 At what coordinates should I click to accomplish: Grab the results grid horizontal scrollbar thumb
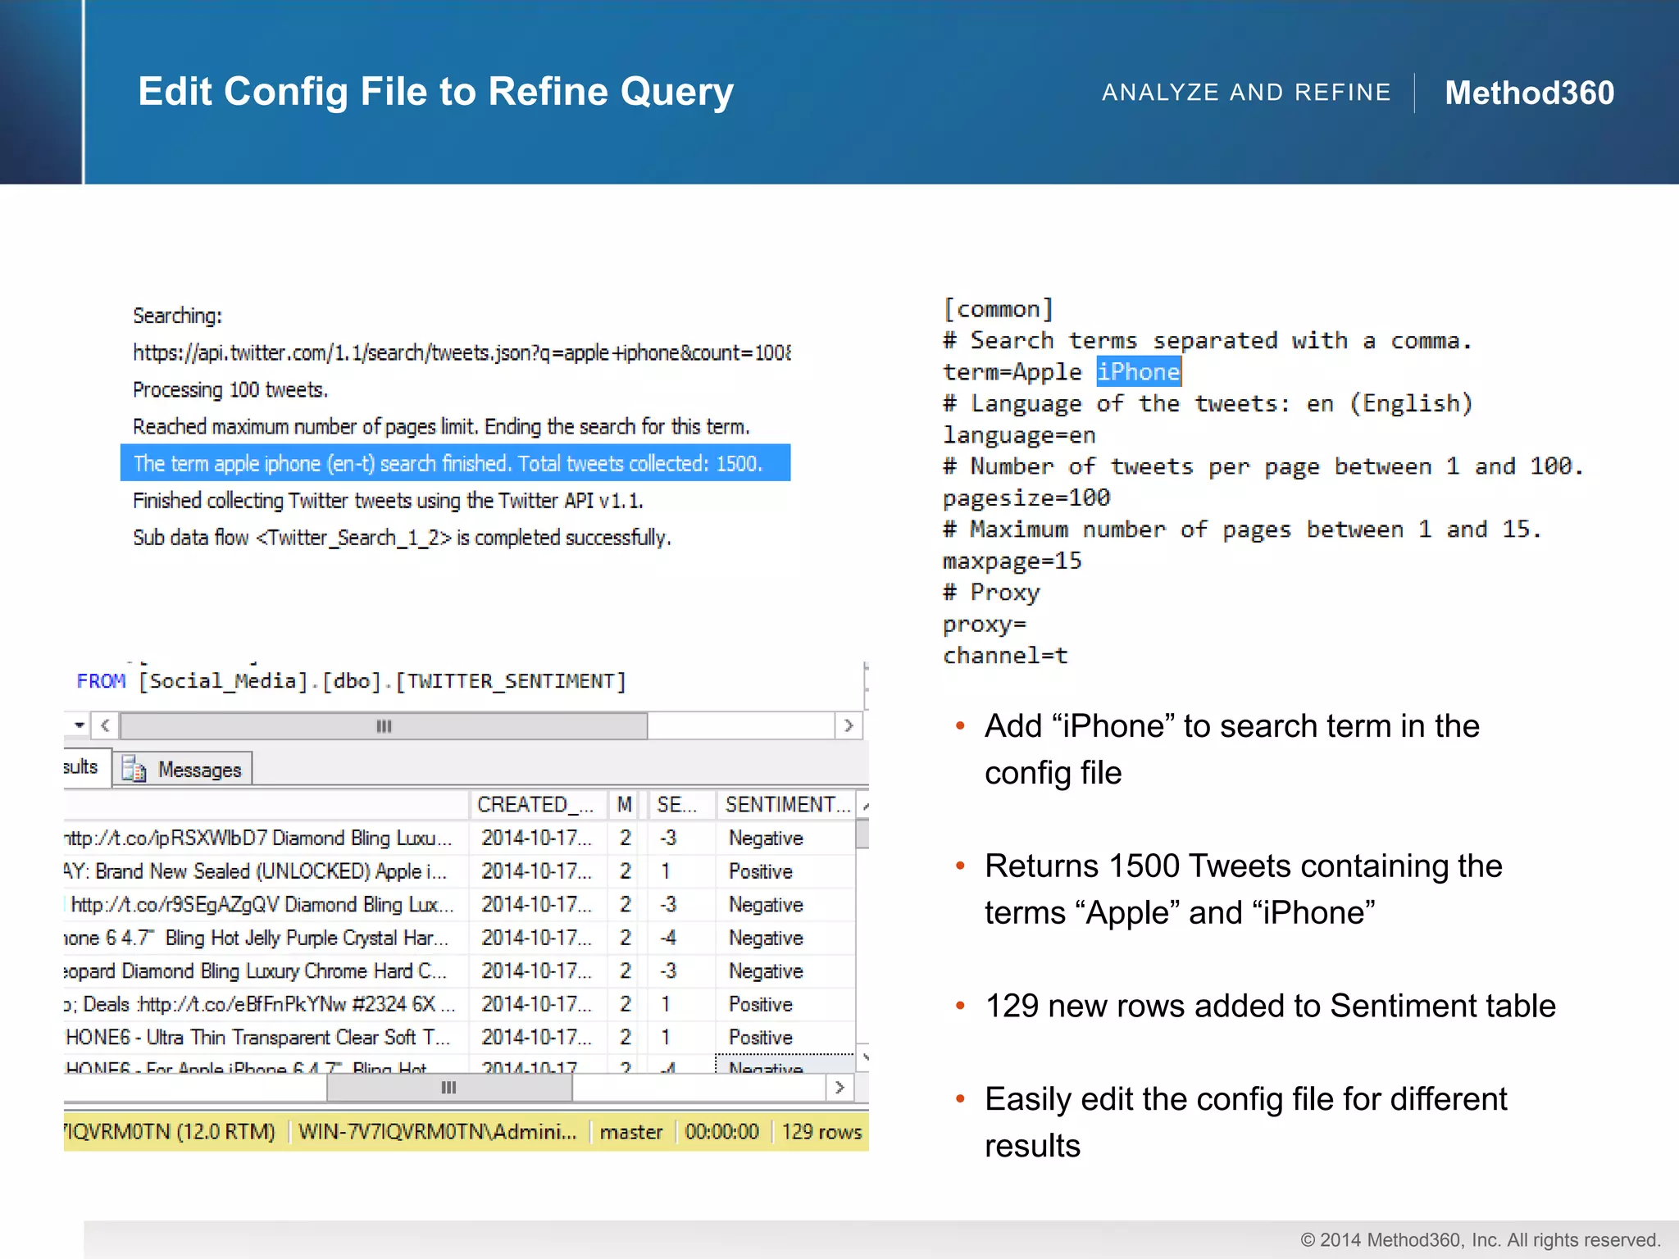coord(448,1087)
